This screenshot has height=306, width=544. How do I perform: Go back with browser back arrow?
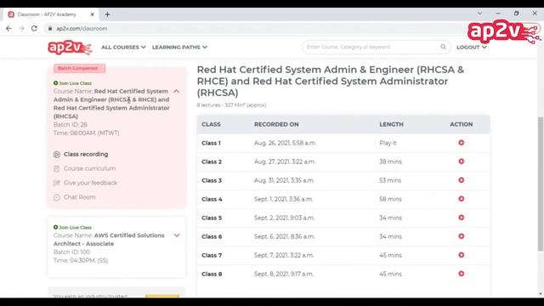click(8, 28)
